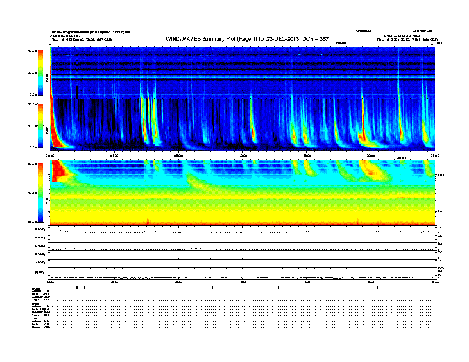Click the 12:00 tick label under RAD1 spectrogram
Viewport: 469px width, 362px height.
[x=243, y=156]
